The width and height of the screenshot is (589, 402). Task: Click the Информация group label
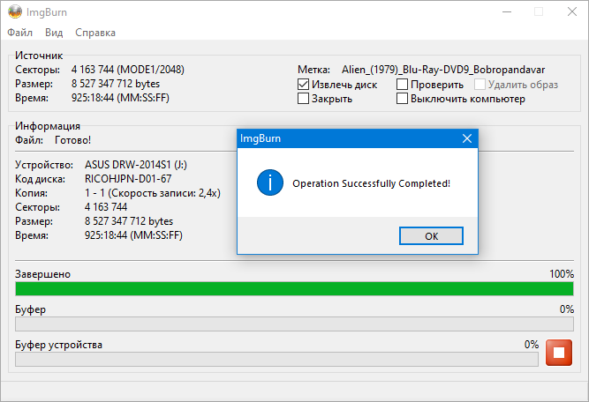48,126
